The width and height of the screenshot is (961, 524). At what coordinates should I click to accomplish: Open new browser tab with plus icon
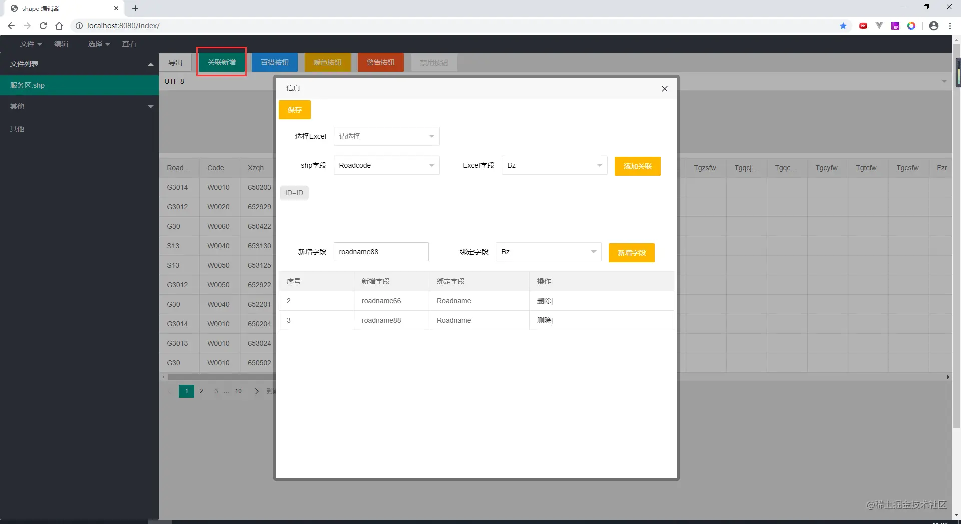[x=135, y=8]
